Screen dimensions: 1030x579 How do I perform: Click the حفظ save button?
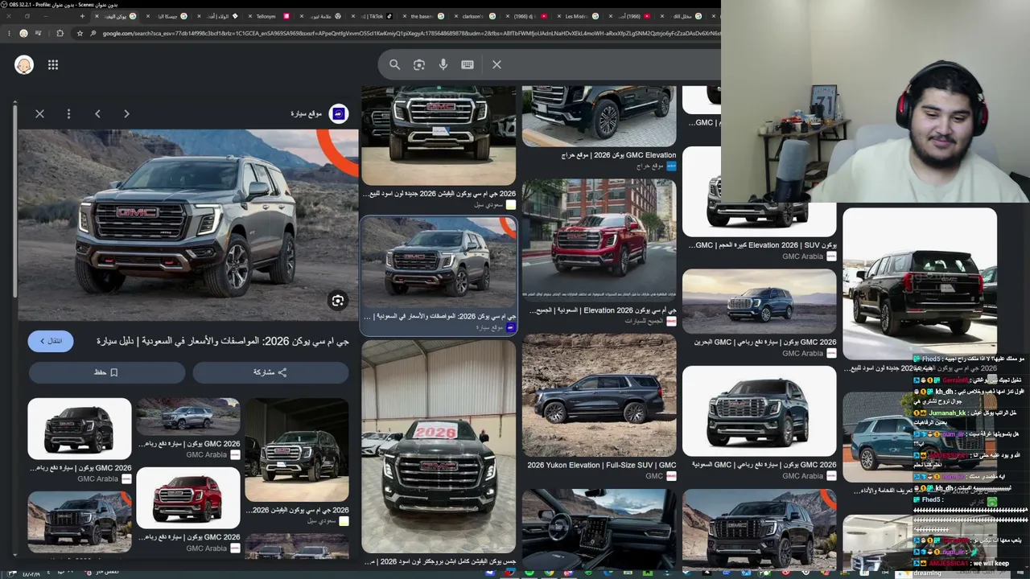[x=107, y=372]
